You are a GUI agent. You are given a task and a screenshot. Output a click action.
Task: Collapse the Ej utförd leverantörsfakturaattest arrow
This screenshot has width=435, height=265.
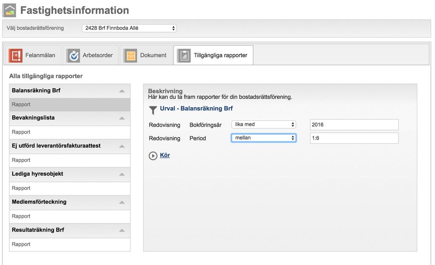(x=122, y=146)
